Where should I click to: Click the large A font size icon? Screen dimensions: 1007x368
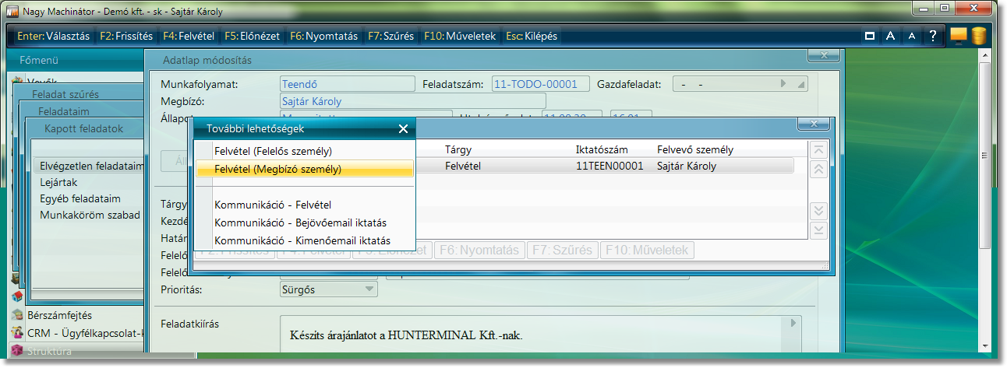(890, 36)
